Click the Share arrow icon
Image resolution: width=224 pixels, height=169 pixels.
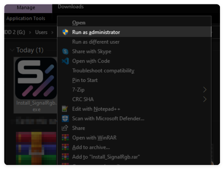[x=65, y=128]
